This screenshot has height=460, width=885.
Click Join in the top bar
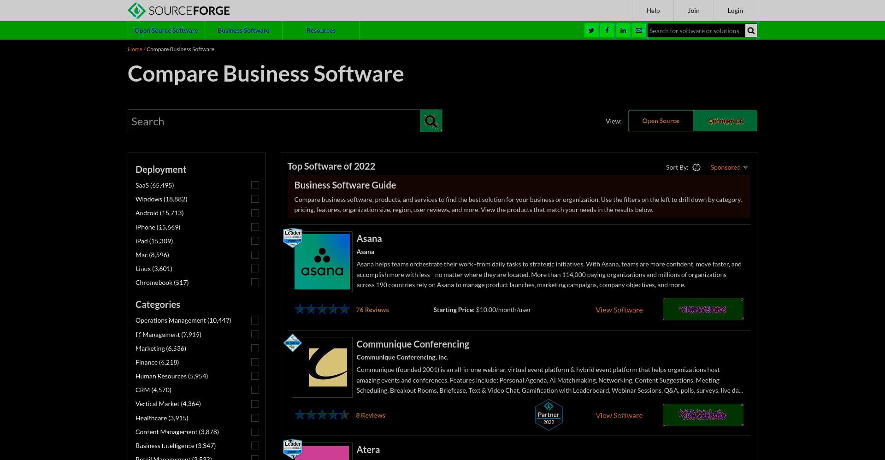694,11
